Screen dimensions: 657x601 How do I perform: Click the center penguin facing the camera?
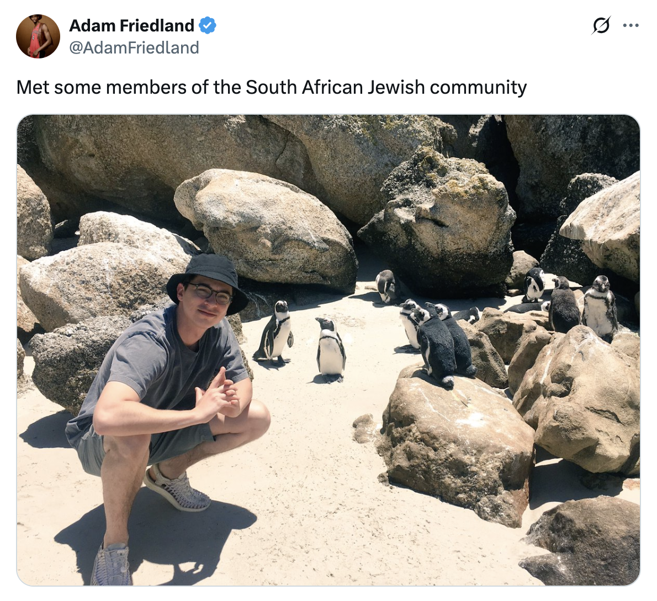[331, 350]
